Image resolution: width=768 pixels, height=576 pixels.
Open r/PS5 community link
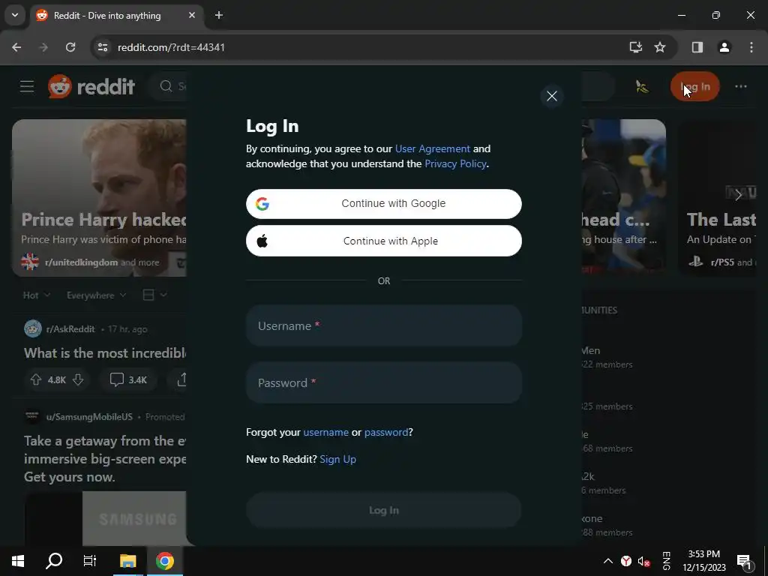coord(722,262)
